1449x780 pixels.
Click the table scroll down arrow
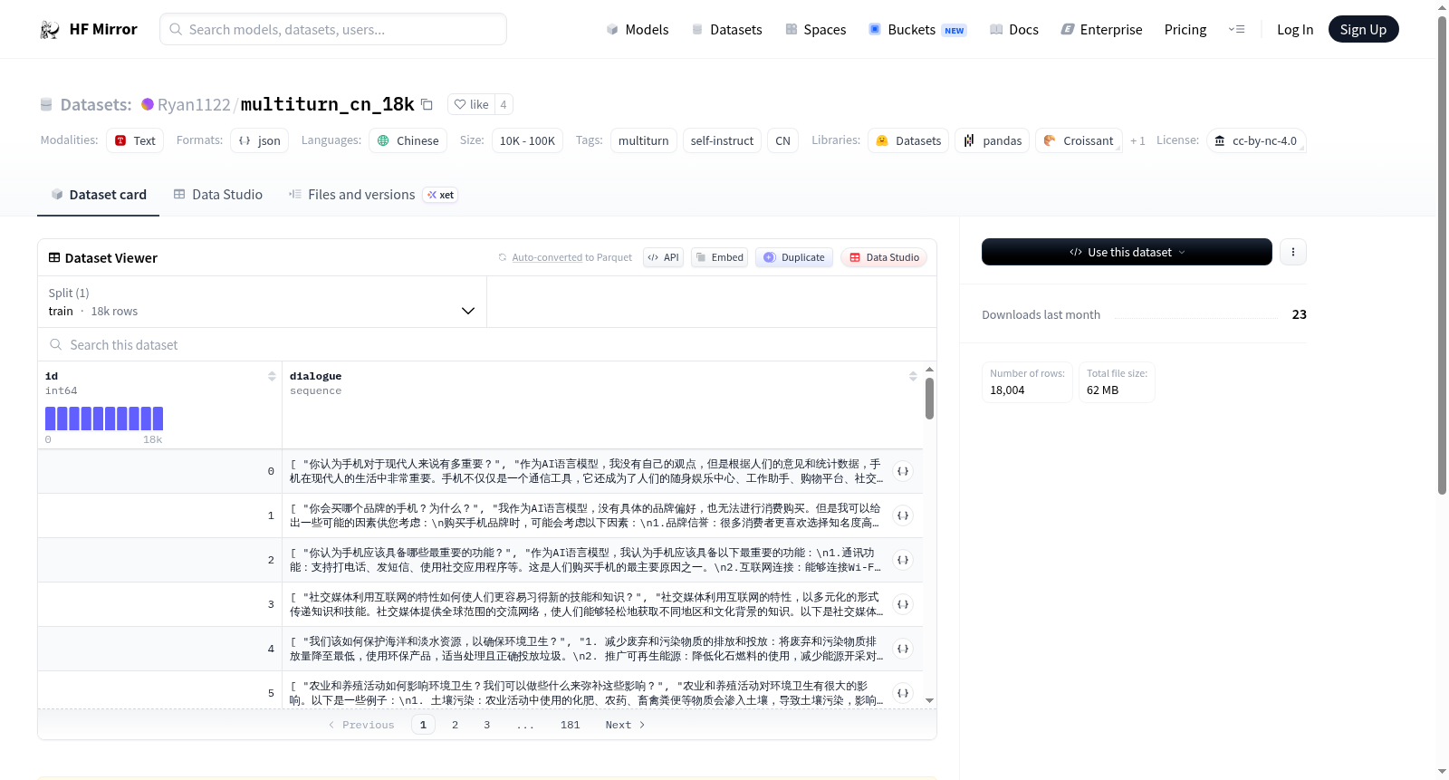(x=929, y=700)
